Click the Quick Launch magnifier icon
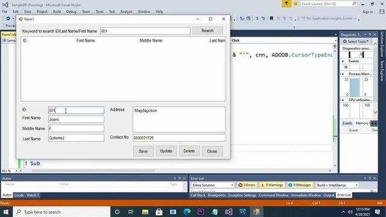The width and height of the screenshot is (386, 217). [354, 4]
